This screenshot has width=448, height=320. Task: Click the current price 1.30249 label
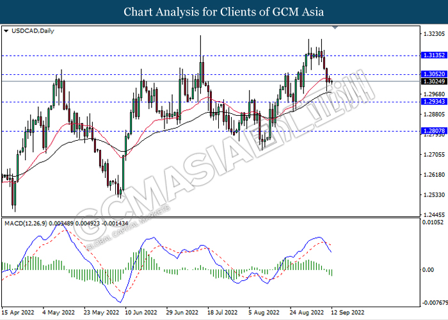(434, 81)
